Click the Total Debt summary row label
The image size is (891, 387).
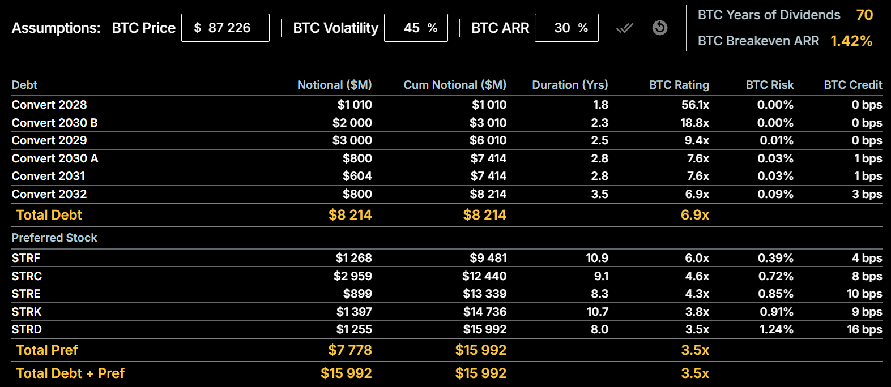coord(49,215)
